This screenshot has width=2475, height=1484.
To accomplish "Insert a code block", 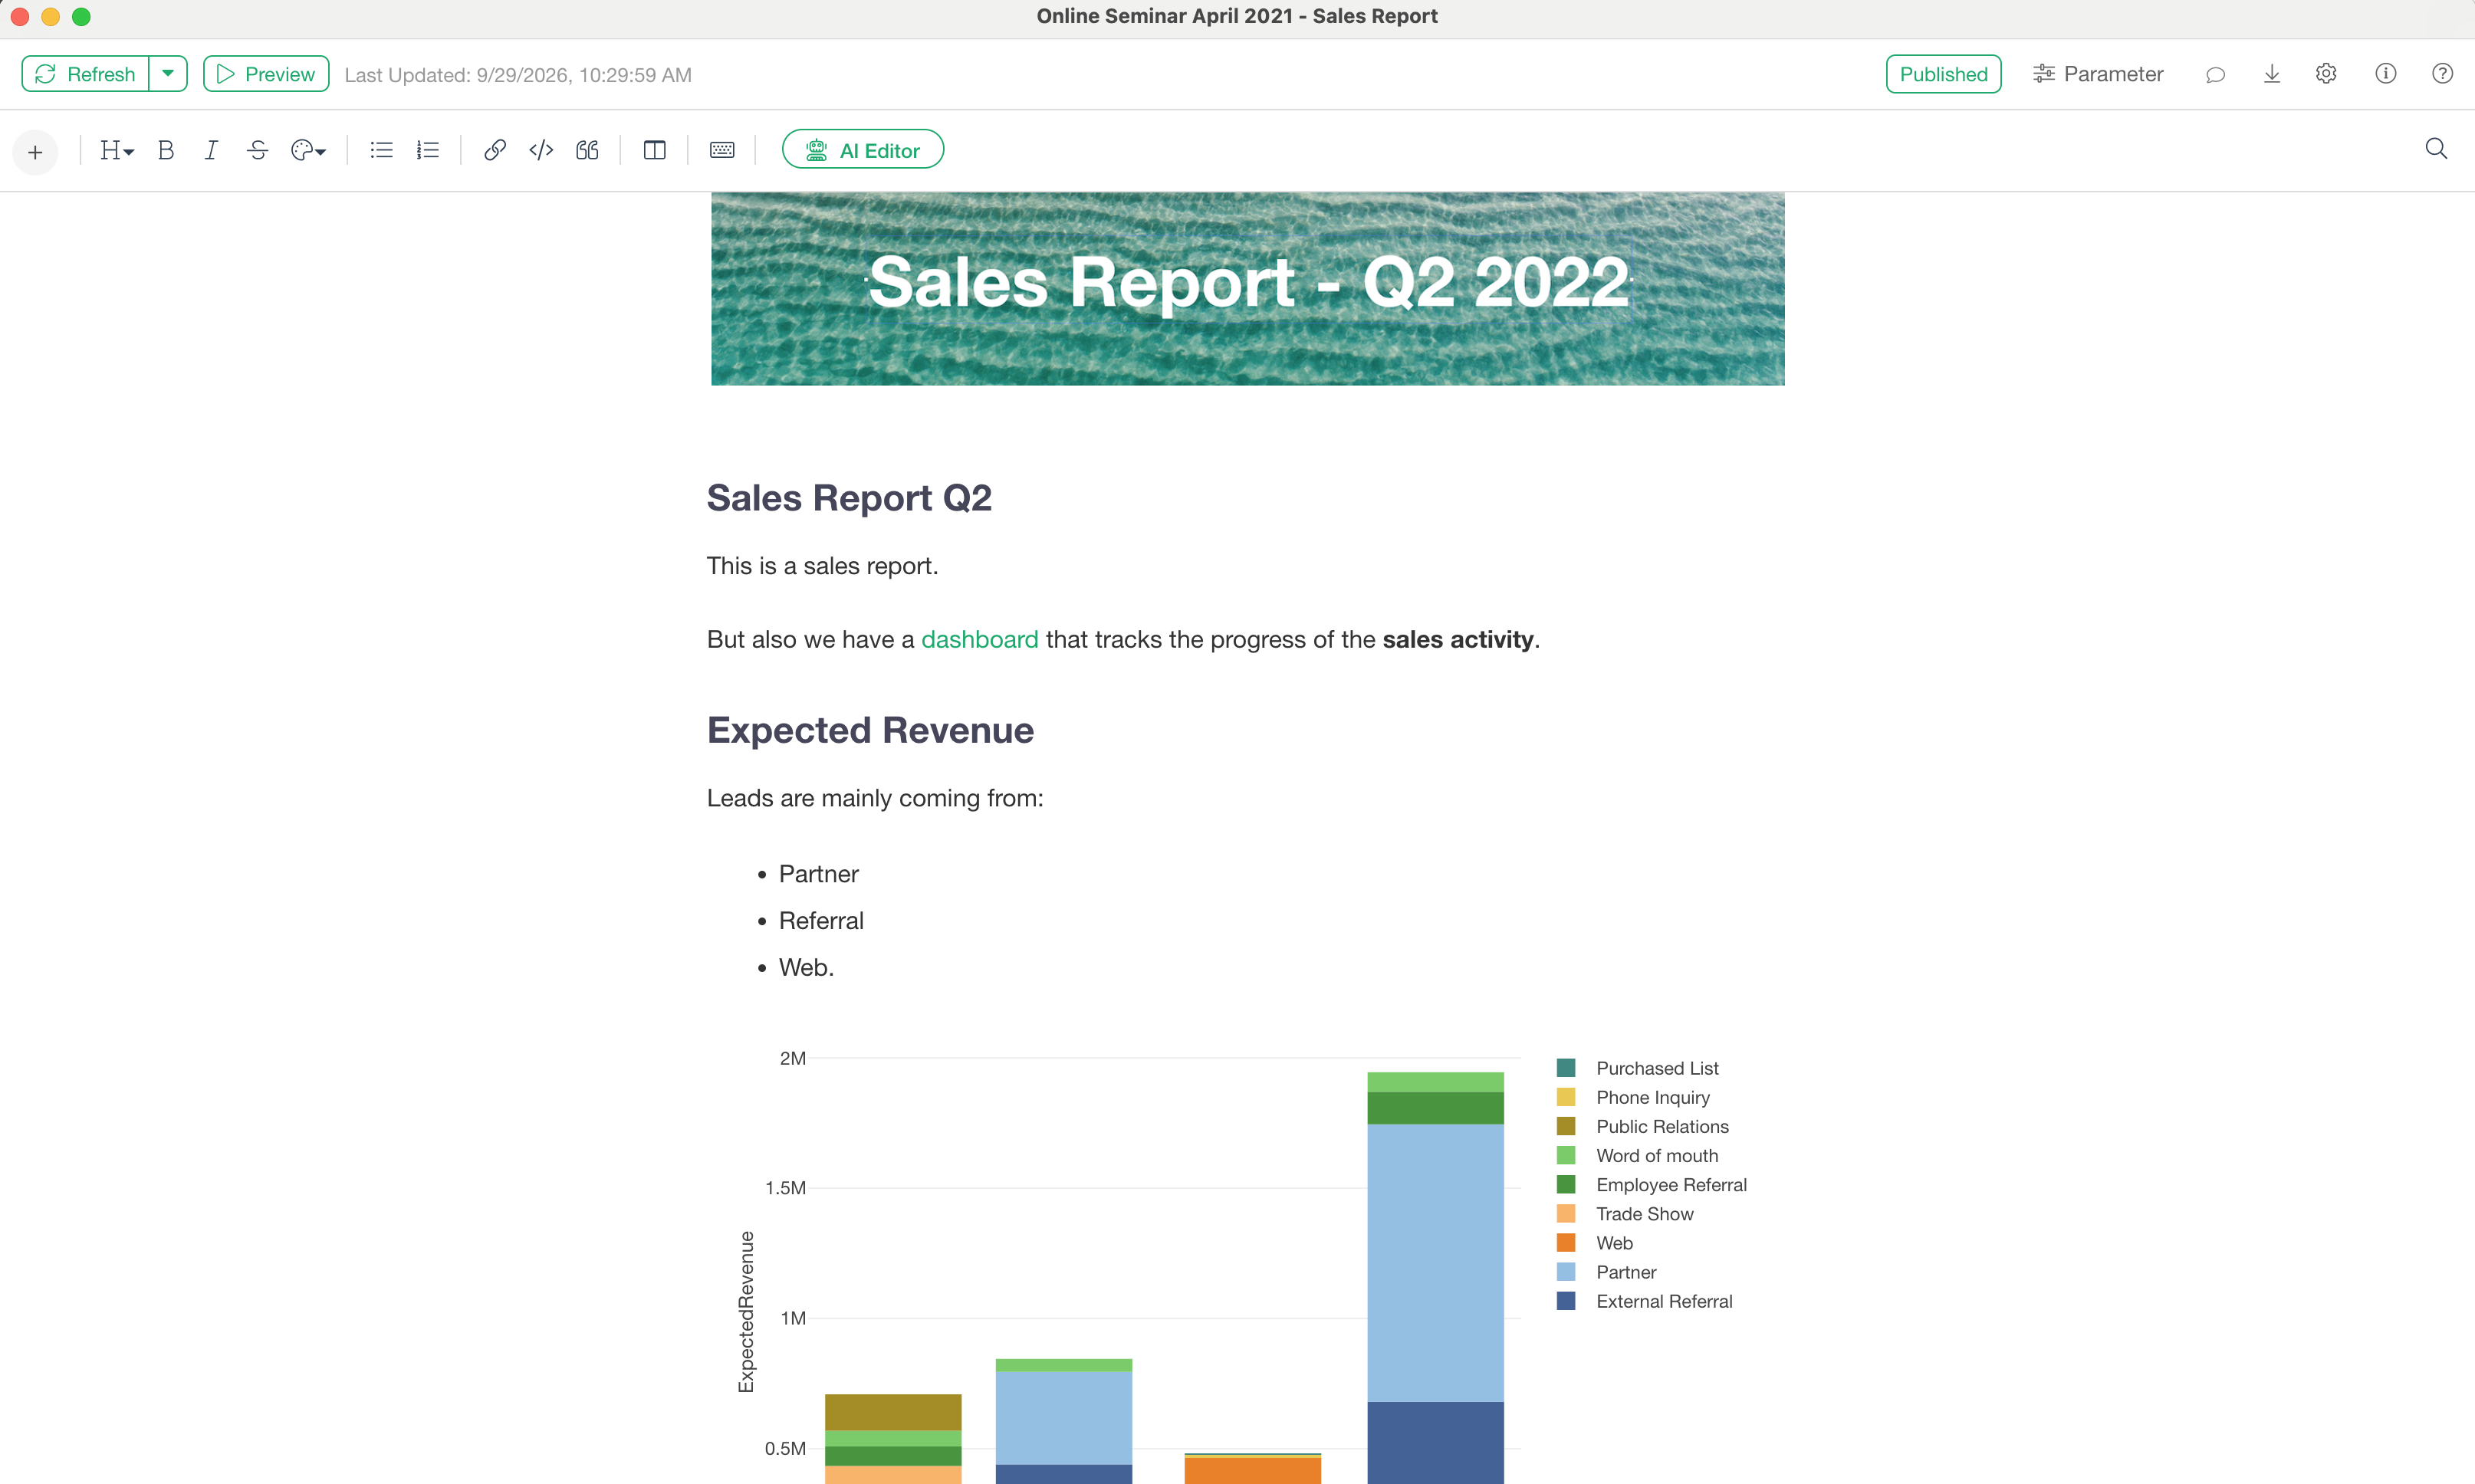I will click(541, 150).
